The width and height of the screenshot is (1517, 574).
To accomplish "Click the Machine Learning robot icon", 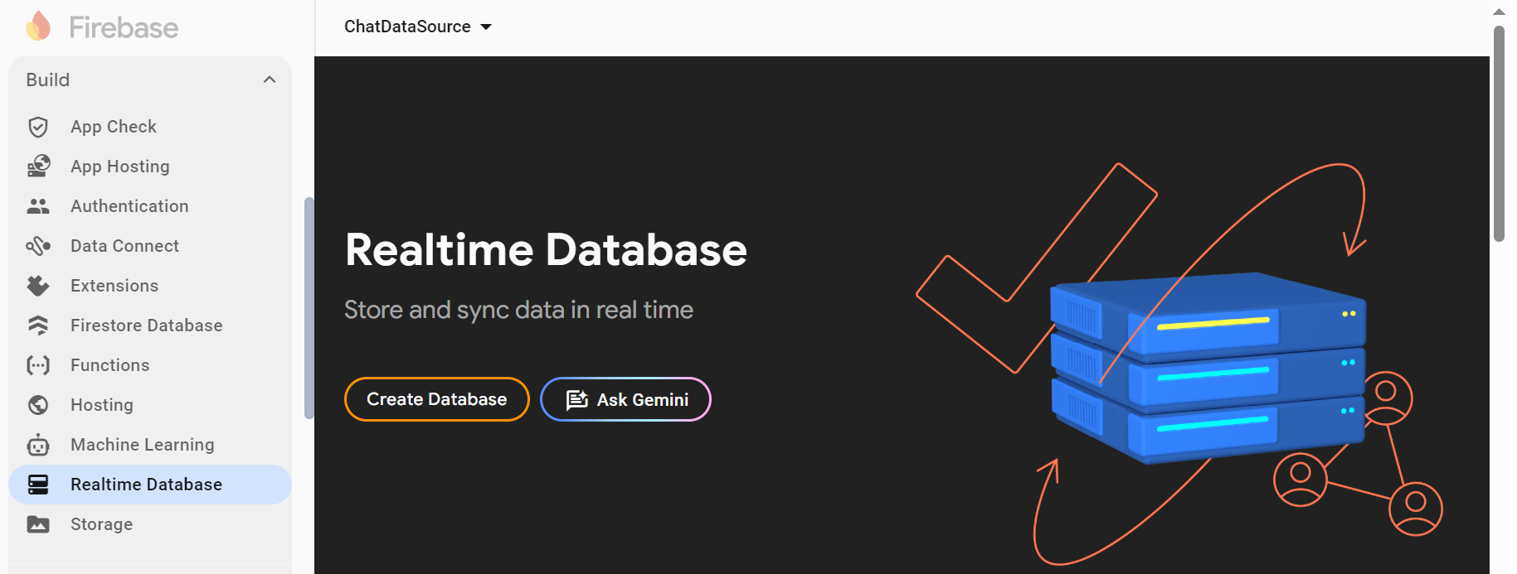I will pyautogui.click(x=38, y=445).
